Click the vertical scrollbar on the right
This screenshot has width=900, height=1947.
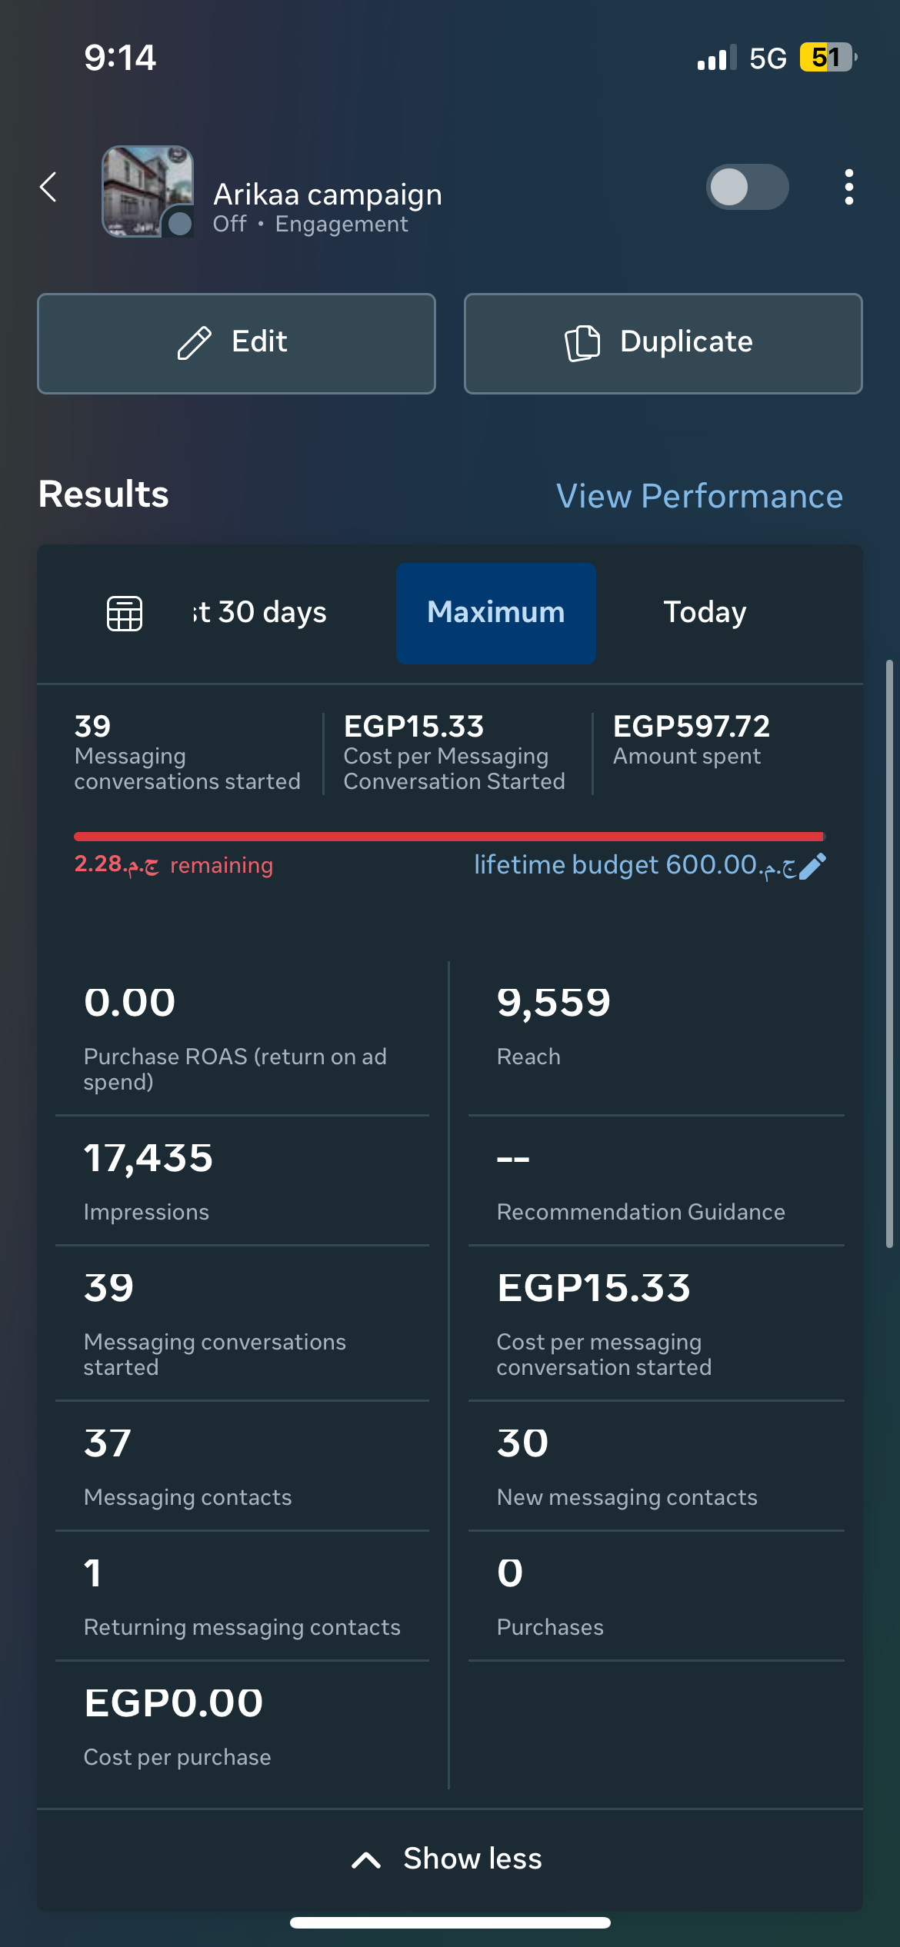(889, 954)
